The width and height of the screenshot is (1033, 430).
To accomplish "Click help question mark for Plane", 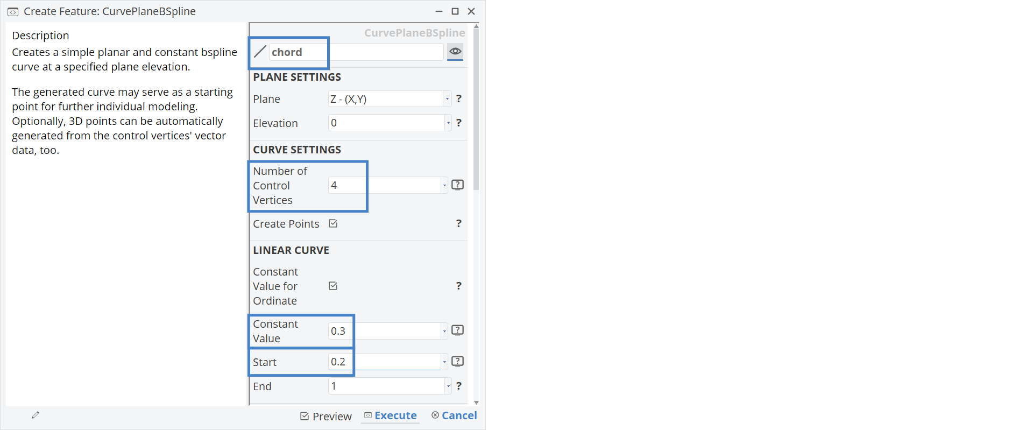I will [458, 98].
